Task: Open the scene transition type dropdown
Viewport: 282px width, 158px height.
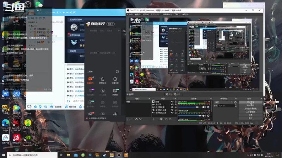Action: click(x=224, y=102)
